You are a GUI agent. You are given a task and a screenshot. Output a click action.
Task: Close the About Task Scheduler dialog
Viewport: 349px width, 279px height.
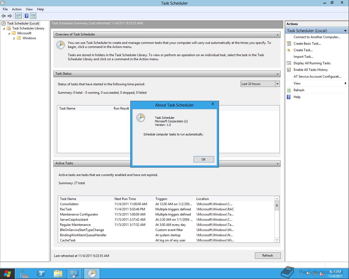coord(213,104)
